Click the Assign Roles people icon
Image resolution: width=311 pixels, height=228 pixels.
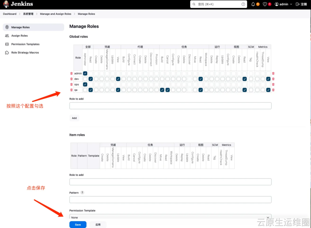(7, 36)
